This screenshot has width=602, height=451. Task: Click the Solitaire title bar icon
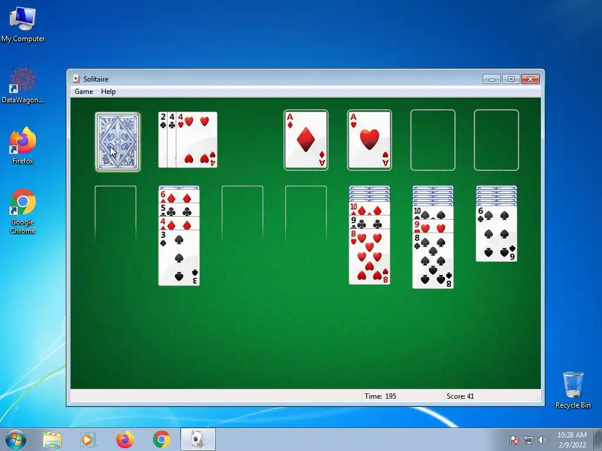(76, 79)
